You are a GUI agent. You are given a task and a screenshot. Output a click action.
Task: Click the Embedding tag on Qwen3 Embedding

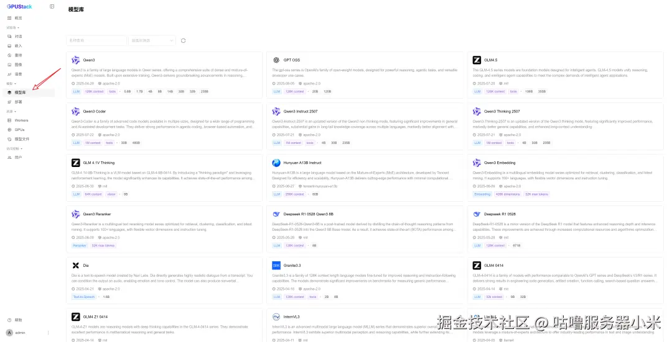coord(482,194)
